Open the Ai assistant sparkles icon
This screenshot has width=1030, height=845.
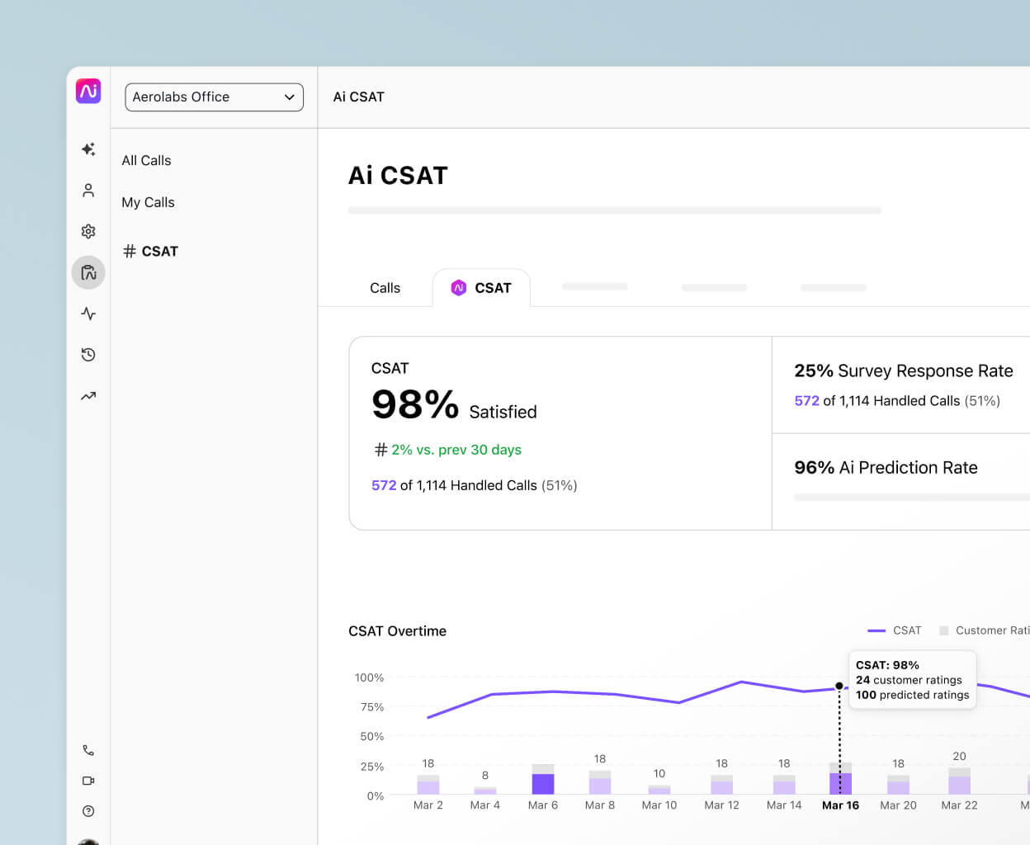point(88,149)
